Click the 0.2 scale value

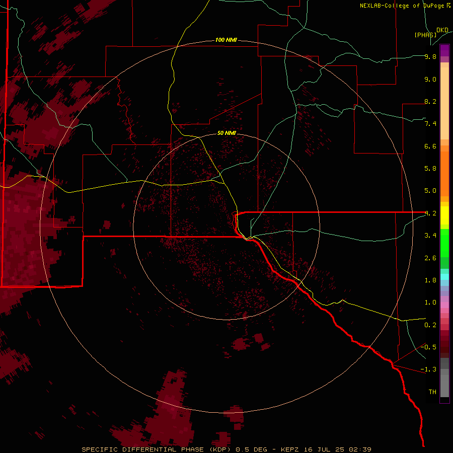pos(430,325)
